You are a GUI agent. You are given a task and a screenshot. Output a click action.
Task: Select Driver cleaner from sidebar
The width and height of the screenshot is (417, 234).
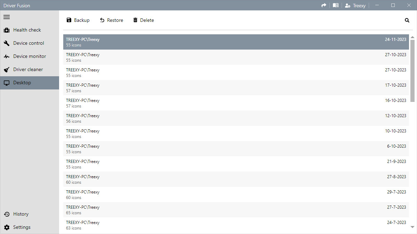click(28, 70)
